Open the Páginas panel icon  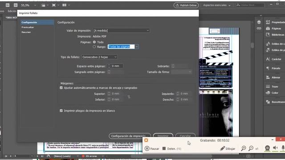(268, 28)
